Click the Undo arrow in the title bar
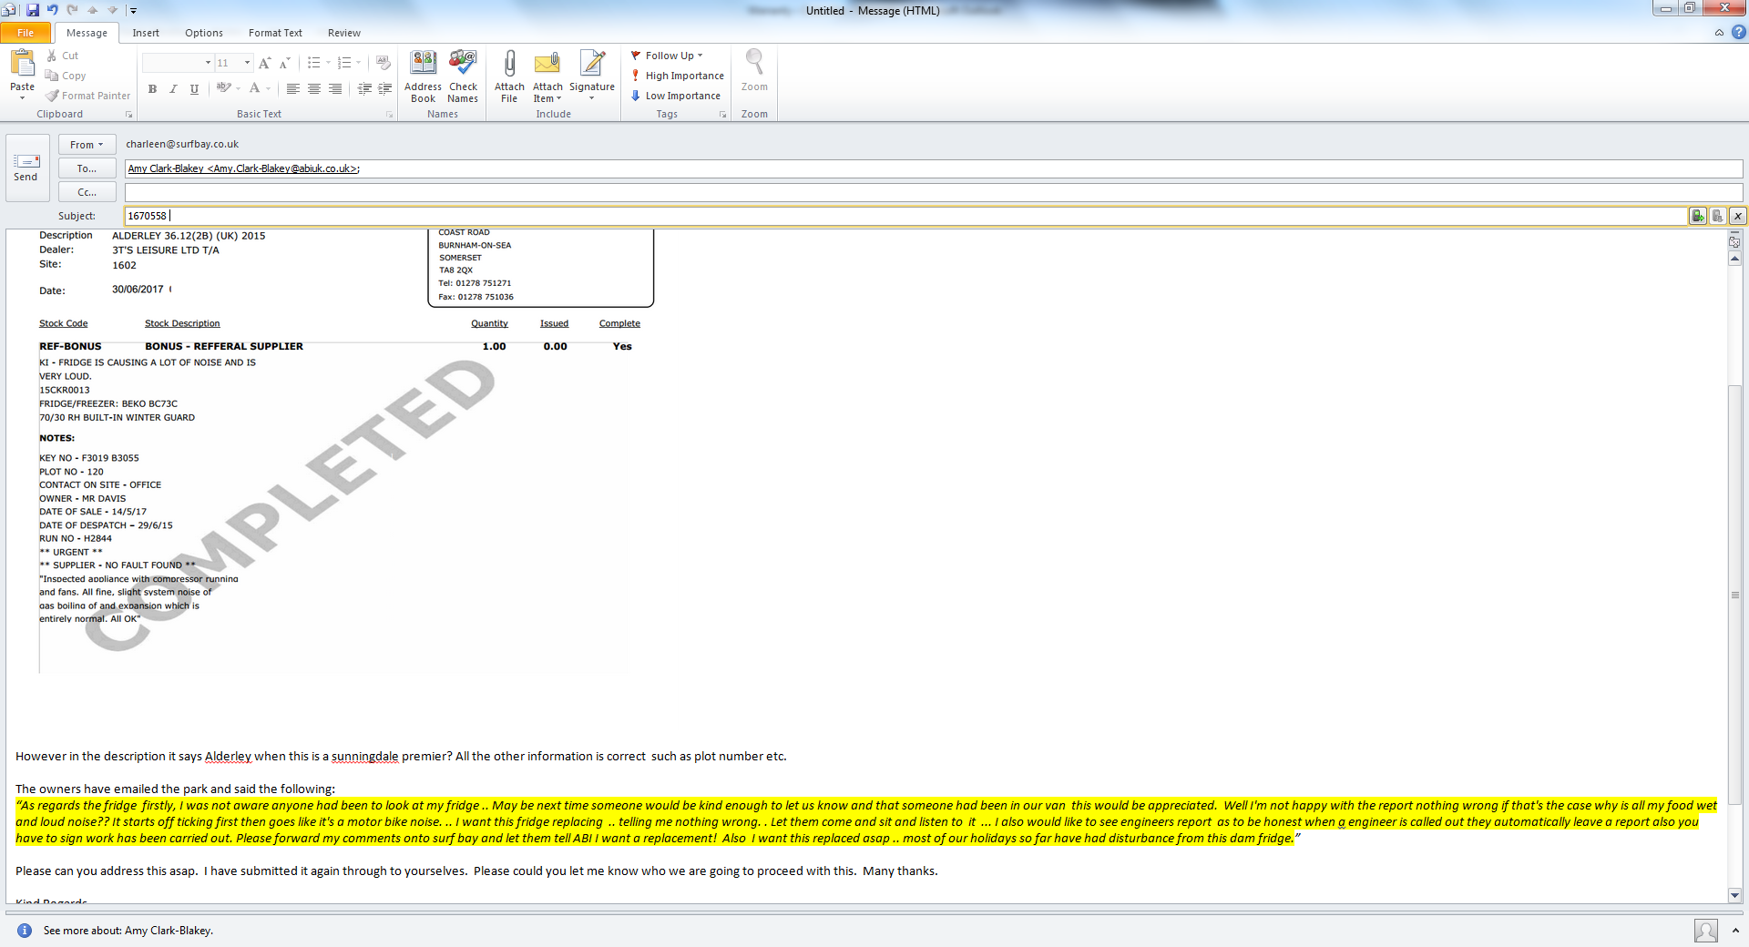This screenshot has height=947, width=1749. click(x=53, y=10)
